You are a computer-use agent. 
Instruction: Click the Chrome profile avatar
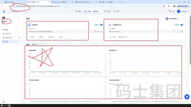(x=174, y=6)
